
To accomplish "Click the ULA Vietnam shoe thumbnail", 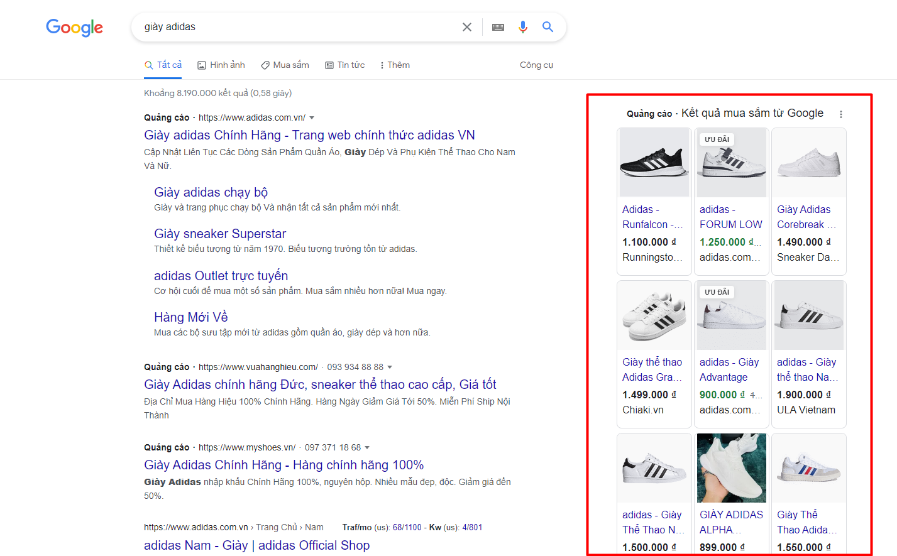I will tap(809, 315).
